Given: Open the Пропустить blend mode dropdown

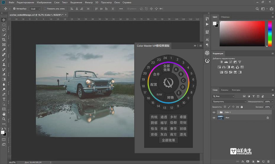Looking at the screenshot, I should 229,101.
